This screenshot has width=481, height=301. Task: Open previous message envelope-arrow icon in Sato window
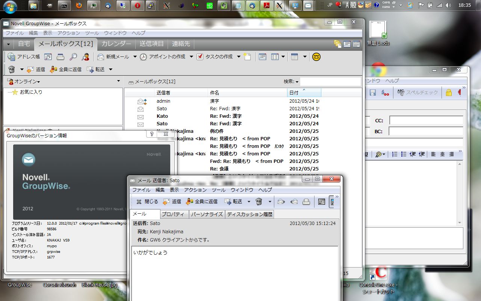(x=294, y=202)
